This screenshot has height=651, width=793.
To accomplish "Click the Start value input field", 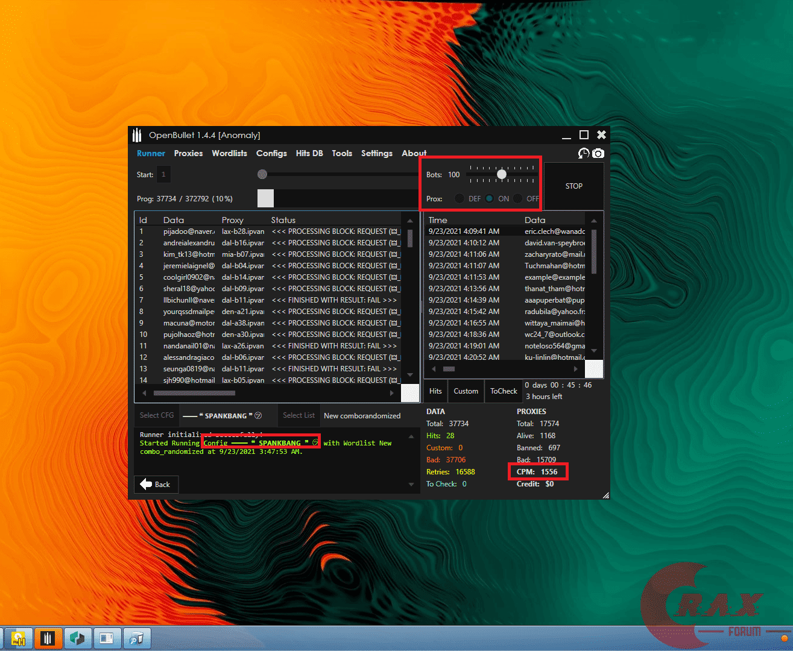I will (163, 174).
